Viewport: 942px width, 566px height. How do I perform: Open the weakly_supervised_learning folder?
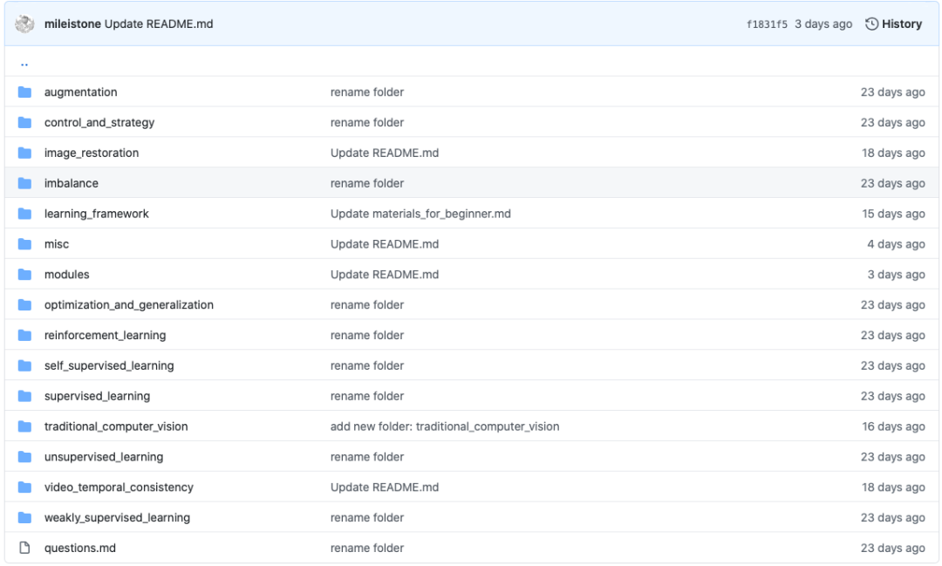117,517
